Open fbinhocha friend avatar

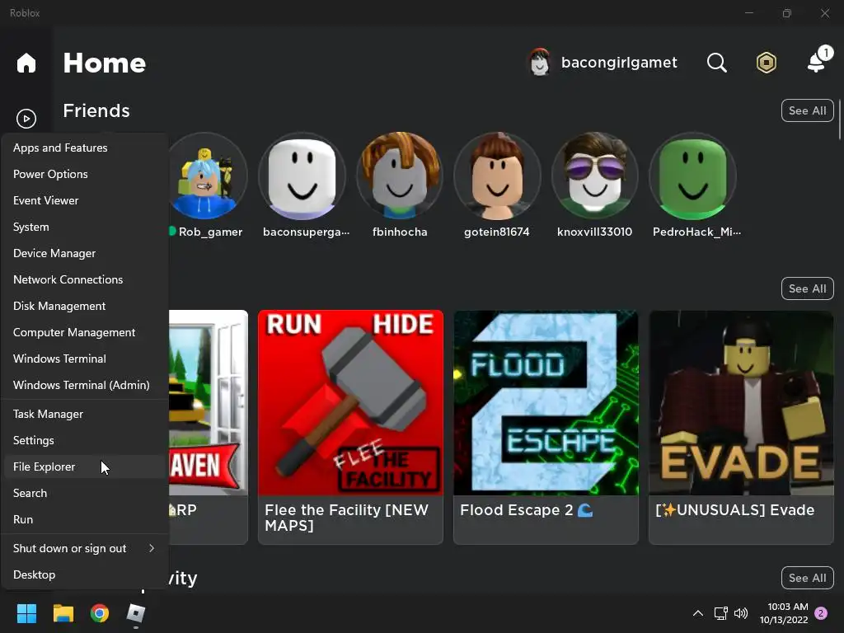(x=400, y=176)
